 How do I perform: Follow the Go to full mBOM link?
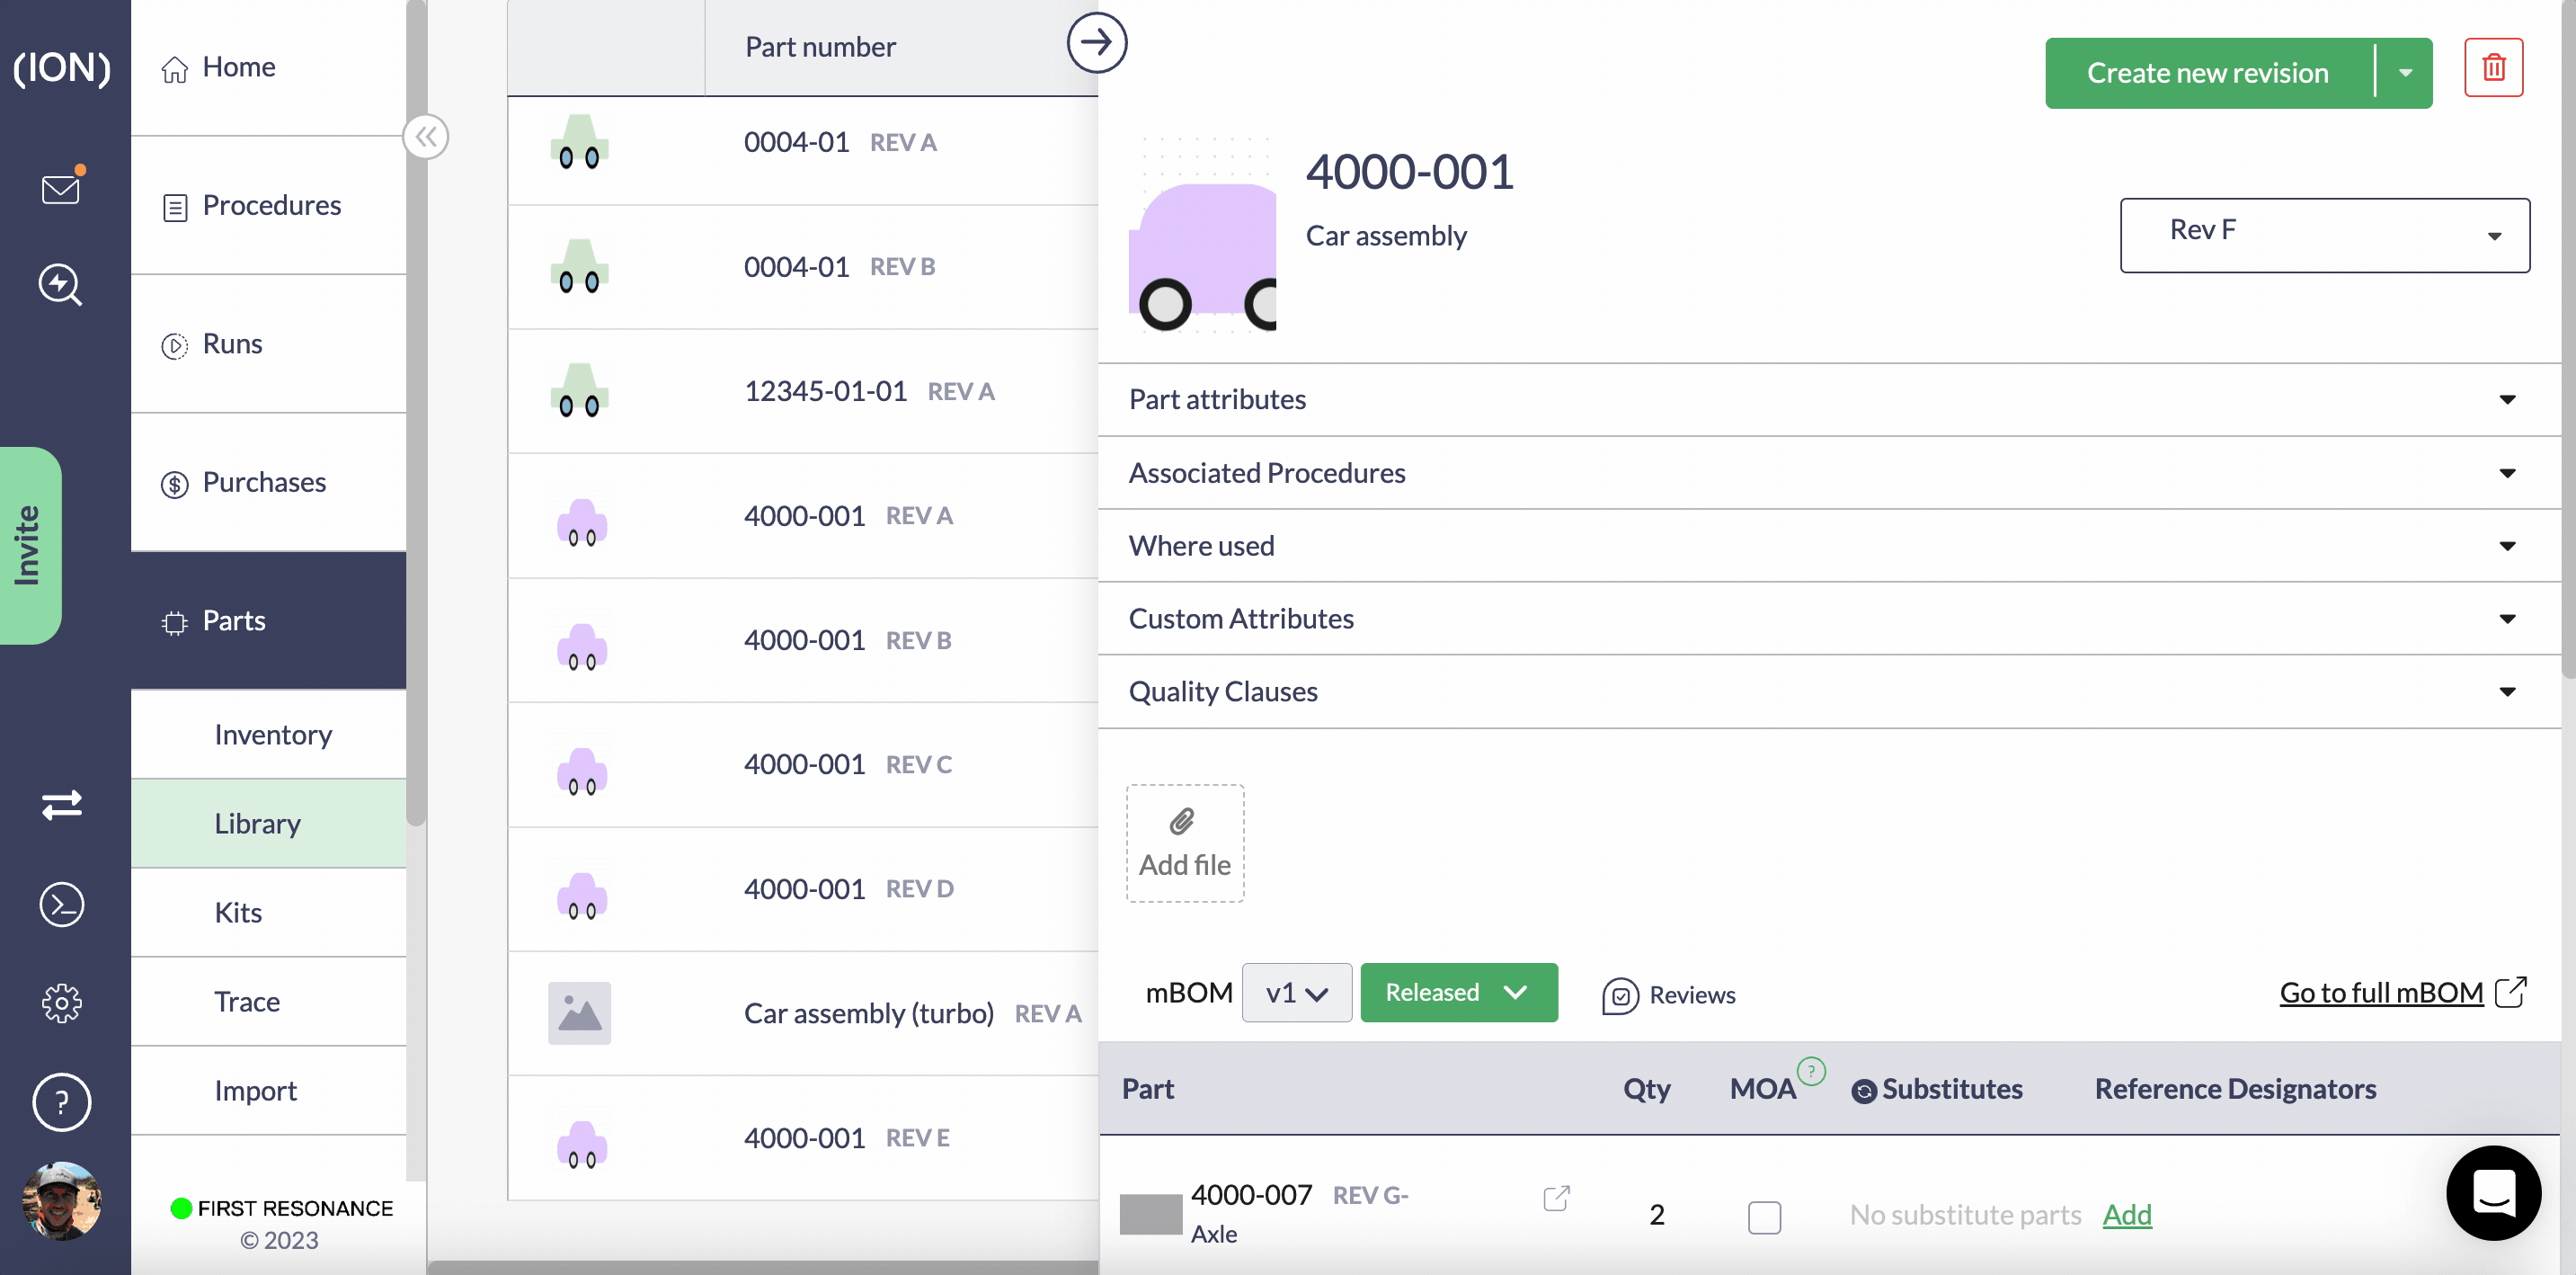2381,992
